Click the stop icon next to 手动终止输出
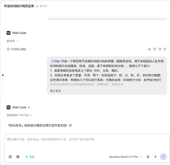The image size is (170, 165). [8, 49]
